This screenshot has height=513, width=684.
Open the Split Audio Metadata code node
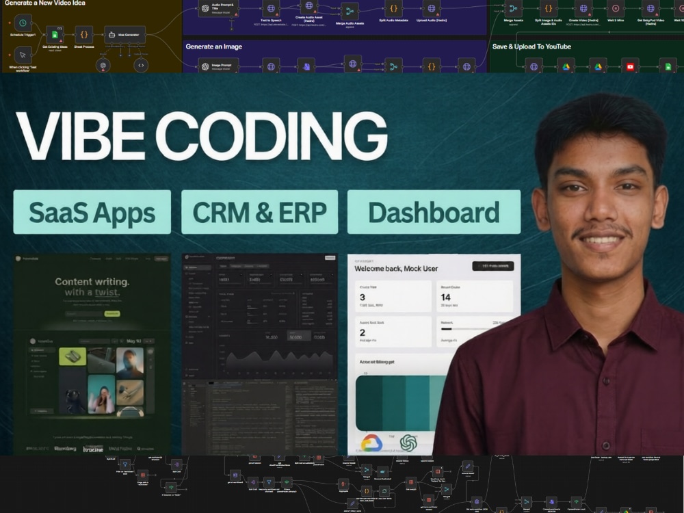(x=393, y=8)
